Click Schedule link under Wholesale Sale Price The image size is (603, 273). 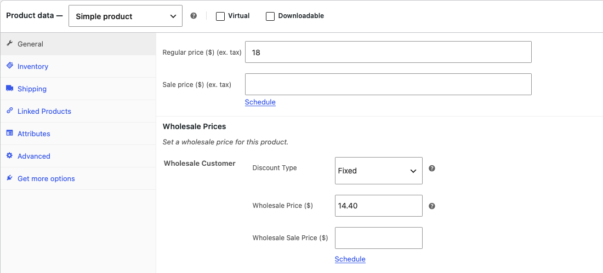(350, 259)
